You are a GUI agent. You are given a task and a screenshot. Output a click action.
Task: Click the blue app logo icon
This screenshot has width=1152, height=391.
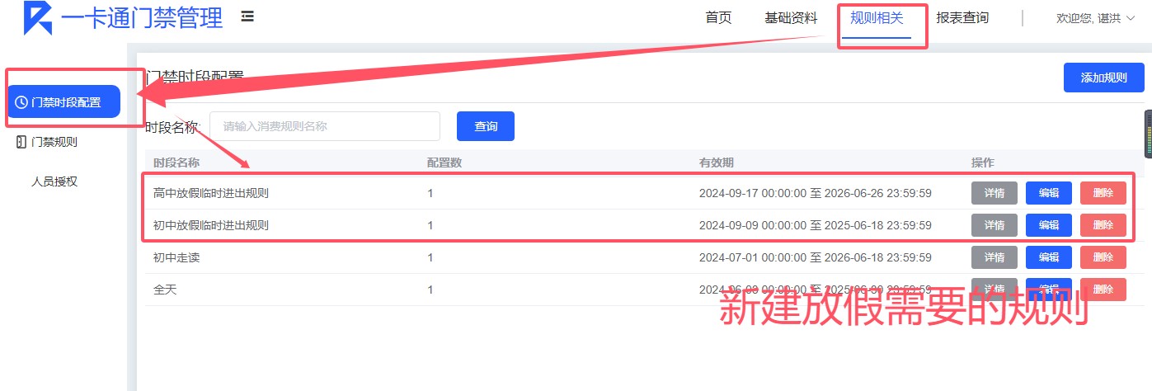[x=38, y=18]
